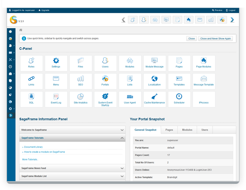The image size is (246, 190).
Task: Open the Message Template envelope tile
Action: click(x=204, y=81)
